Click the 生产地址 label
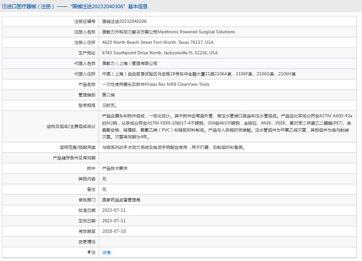The width and height of the screenshot is (362, 261). point(87,53)
